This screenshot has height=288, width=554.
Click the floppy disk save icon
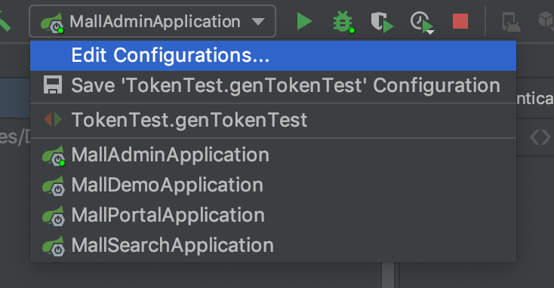tap(53, 85)
